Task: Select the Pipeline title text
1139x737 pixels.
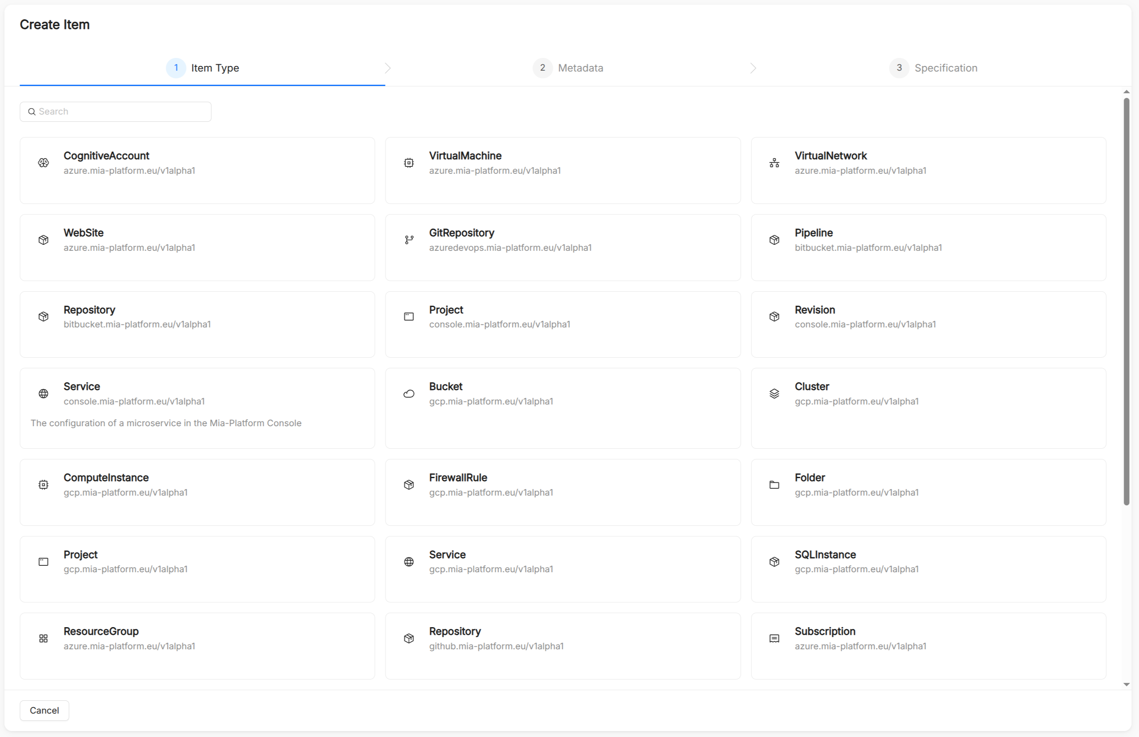Action: (814, 233)
